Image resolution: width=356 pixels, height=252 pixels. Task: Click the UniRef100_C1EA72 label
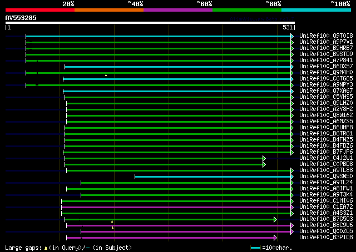(x=326, y=207)
